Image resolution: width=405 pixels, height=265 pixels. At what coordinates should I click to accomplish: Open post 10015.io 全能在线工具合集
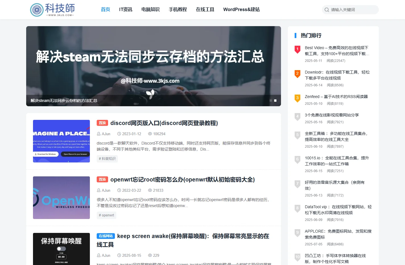(x=337, y=161)
